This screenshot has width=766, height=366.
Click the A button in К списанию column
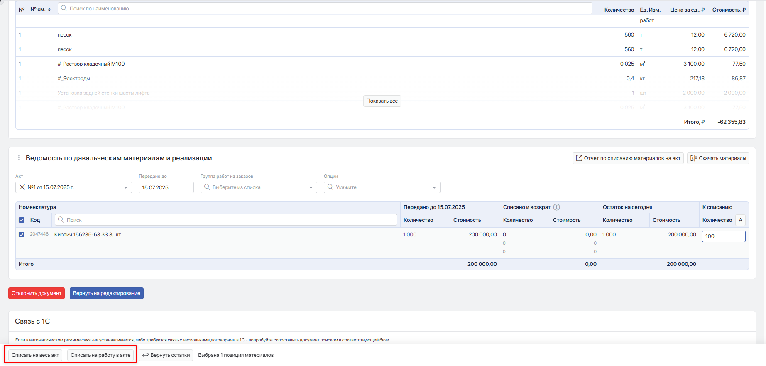[740, 220]
